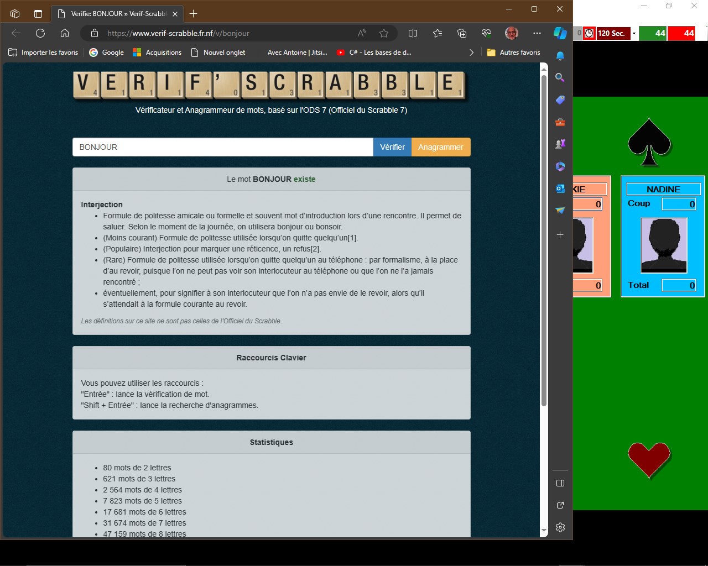Go to the browser home page
The width and height of the screenshot is (708, 566).
[65, 33]
